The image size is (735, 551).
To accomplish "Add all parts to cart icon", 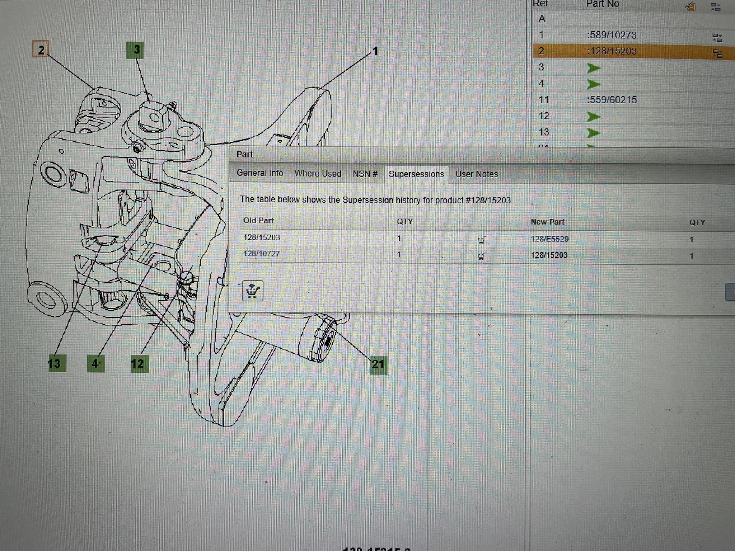I will point(253,291).
